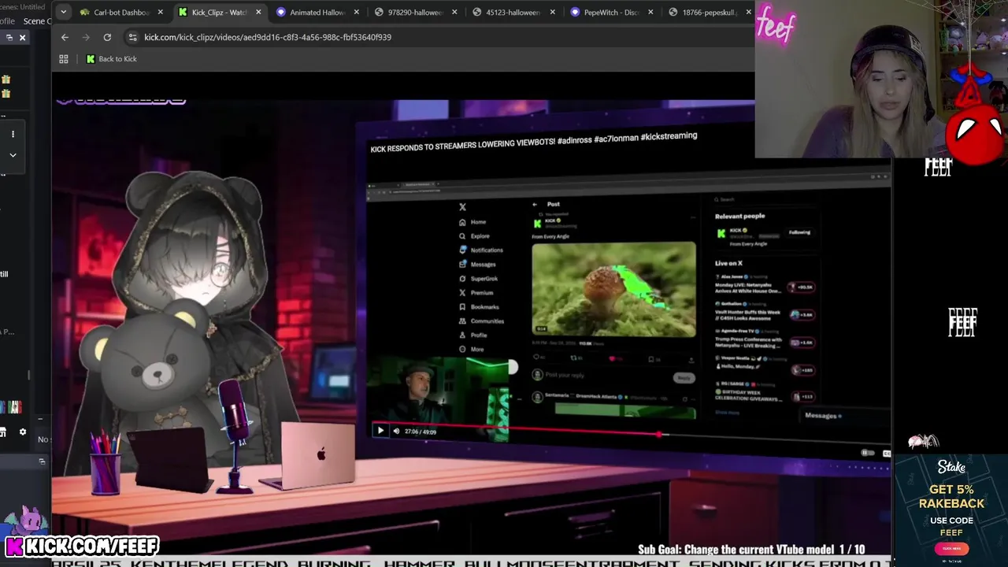Select the Kick_Clipz browser tab
The image size is (1008, 567).
pyautogui.click(x=219, y=13)
